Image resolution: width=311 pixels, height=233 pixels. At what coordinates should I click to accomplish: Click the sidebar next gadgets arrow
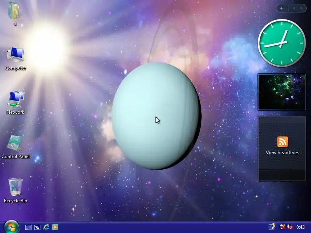302,8
